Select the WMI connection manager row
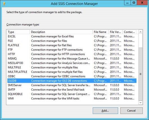This screenshot has height=120, width=149. coord(72,99)
